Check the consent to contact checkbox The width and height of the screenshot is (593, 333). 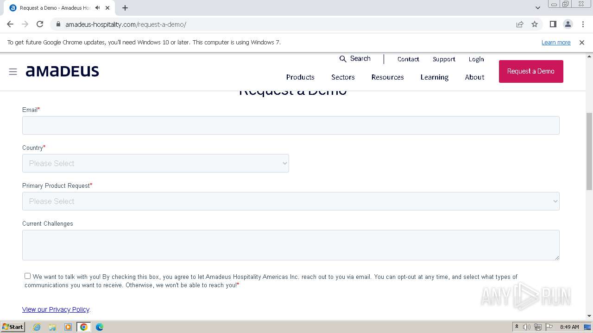point(28,276)
